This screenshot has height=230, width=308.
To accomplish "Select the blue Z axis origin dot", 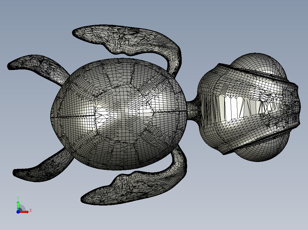I will [18, 212].
